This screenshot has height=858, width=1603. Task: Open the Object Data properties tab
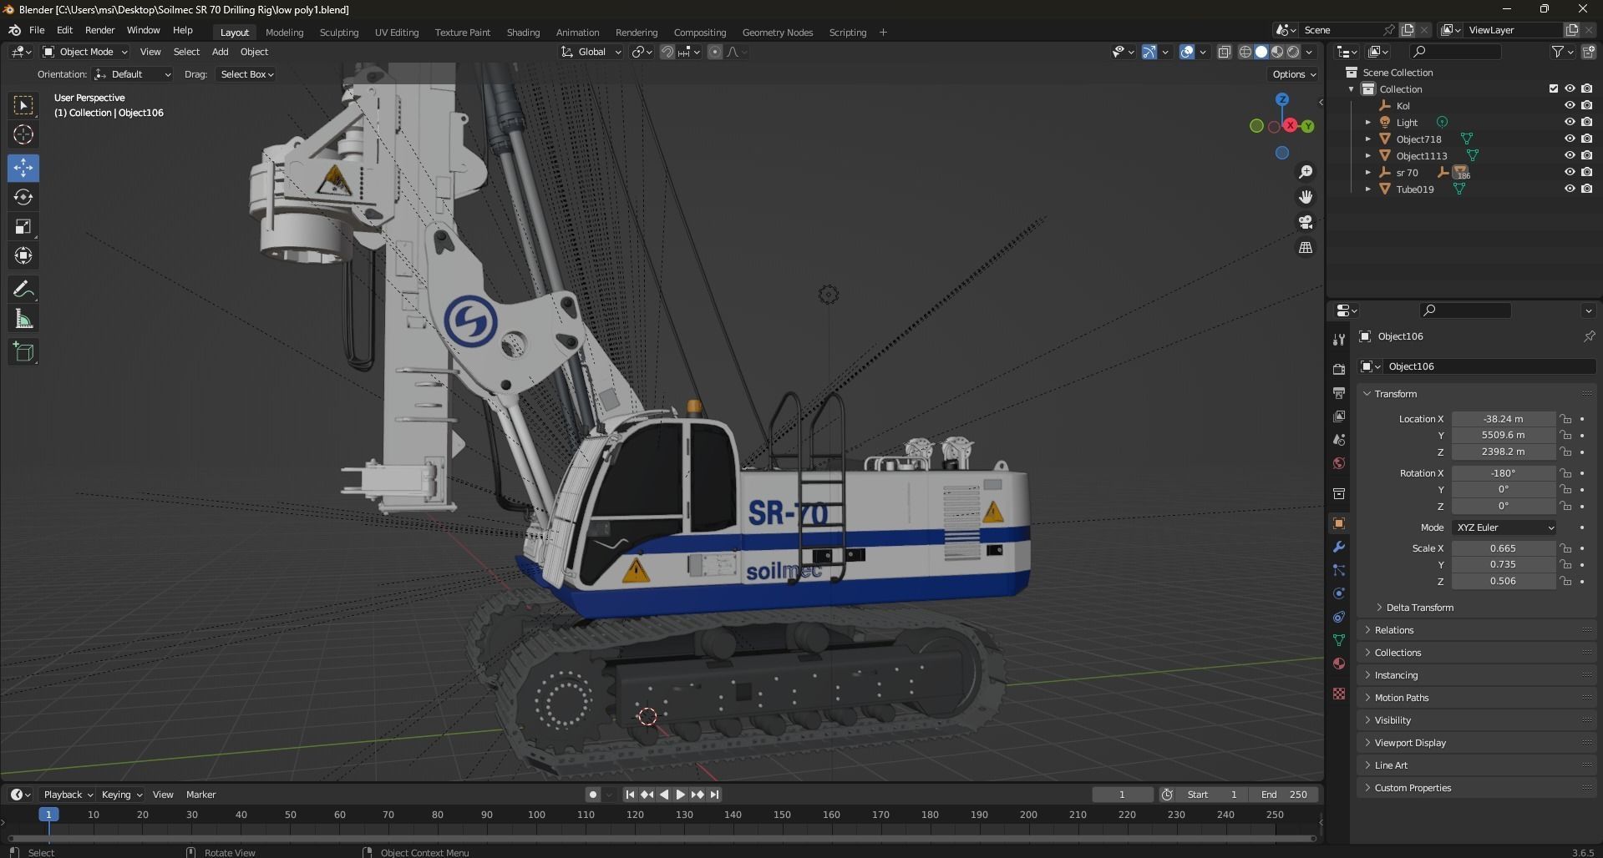pos(1339,640)
